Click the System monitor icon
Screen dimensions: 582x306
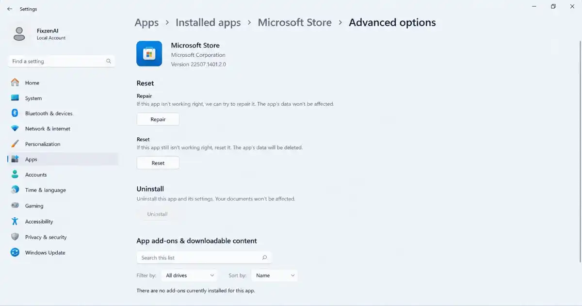pyautogui.click(x=15, y=98)
